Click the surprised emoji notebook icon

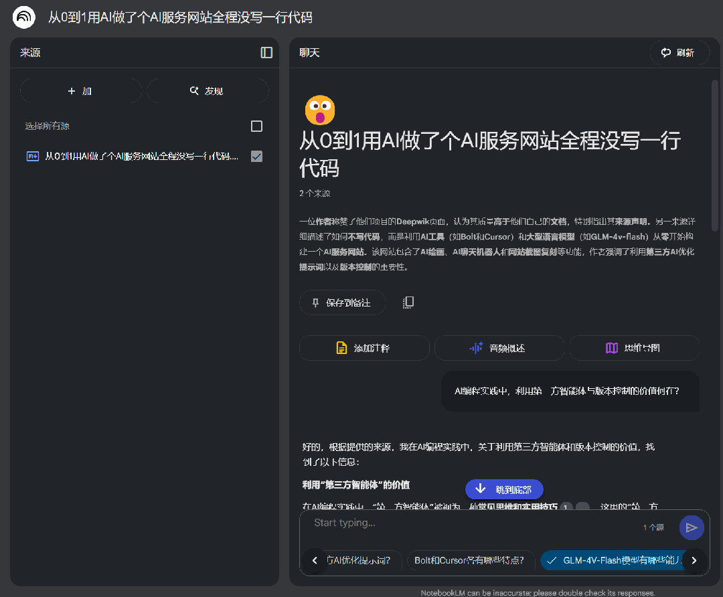[320, 110]
